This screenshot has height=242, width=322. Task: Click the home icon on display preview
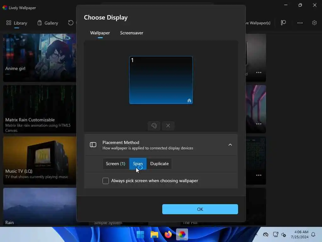pyautogui.click(x=189, y=101)
